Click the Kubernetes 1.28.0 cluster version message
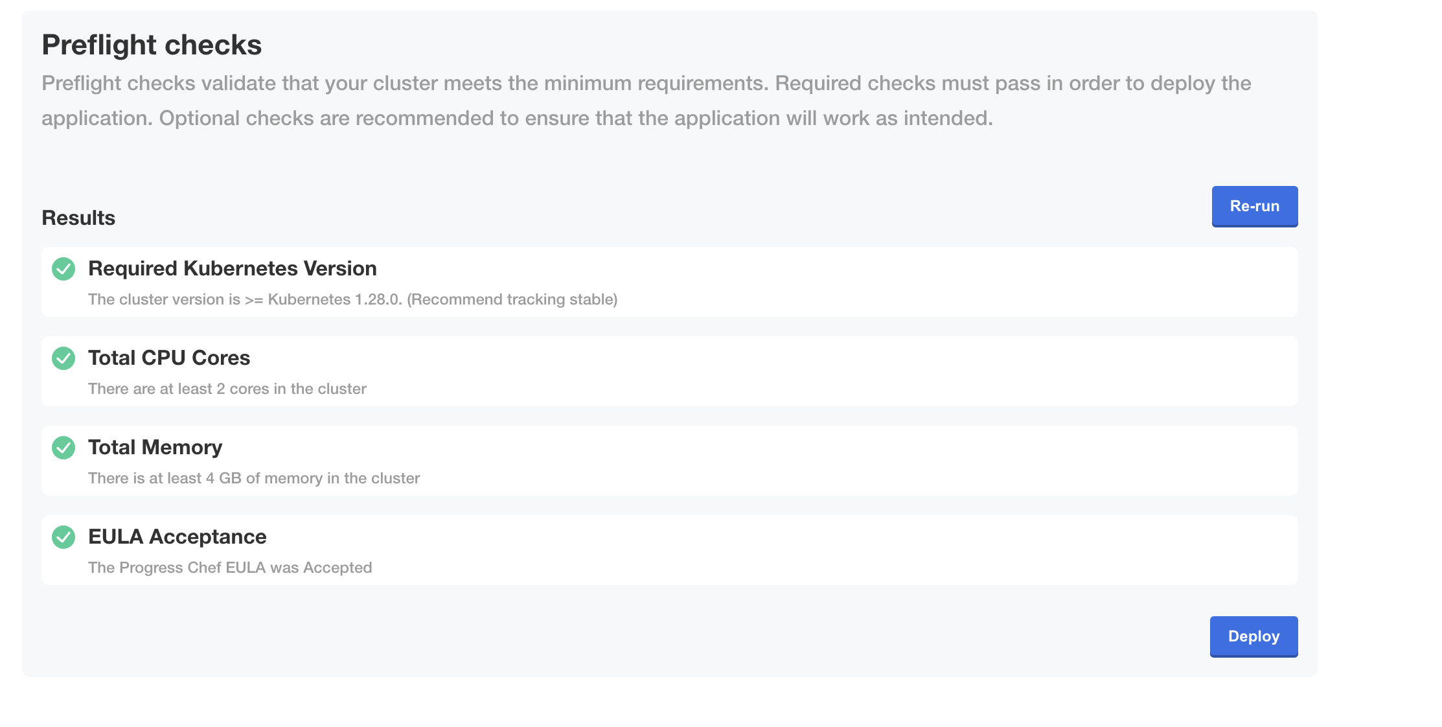Screen dimensions: 1442x727 pyautogui.click(x=353, y=299)
